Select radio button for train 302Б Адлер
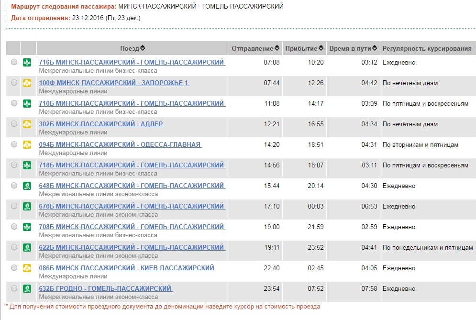This screenshot has height=320, width=476. (x=13, y=124)
